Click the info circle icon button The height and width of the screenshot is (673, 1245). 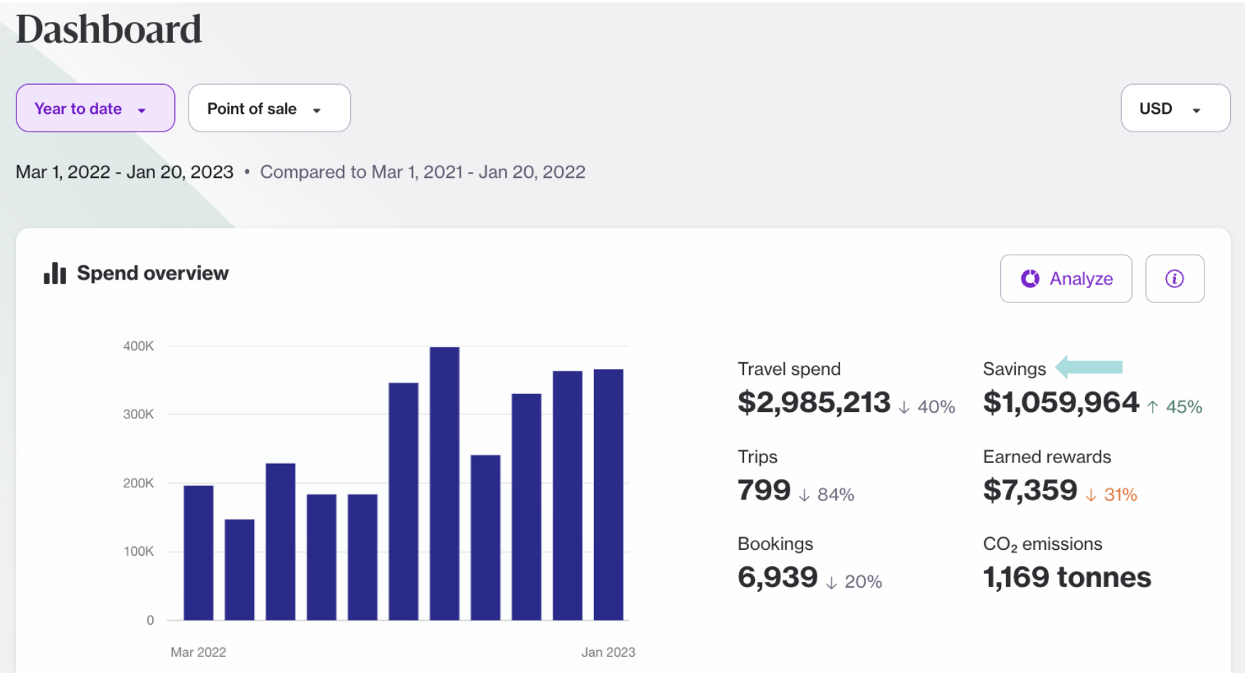[x=1174, y=279]
